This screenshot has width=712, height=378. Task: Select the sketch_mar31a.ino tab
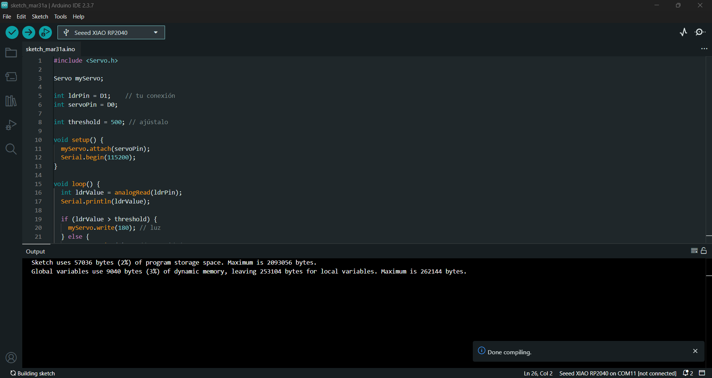point(50,49)
